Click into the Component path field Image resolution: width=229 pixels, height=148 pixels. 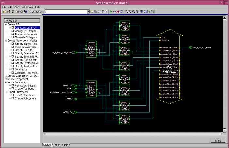pyautogui.click(x=65, y=11)
